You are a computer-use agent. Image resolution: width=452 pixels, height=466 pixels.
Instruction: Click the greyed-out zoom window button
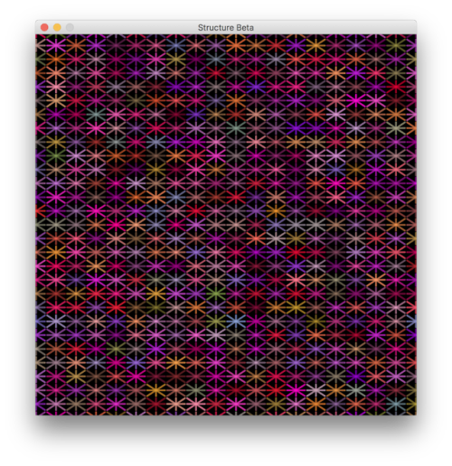(70, 27)
